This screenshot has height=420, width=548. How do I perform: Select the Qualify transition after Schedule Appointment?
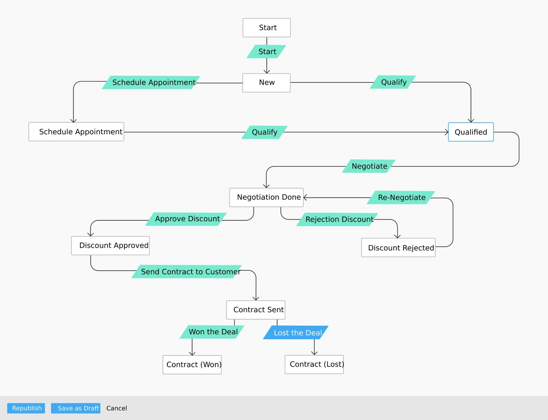[x=264, y=132]
